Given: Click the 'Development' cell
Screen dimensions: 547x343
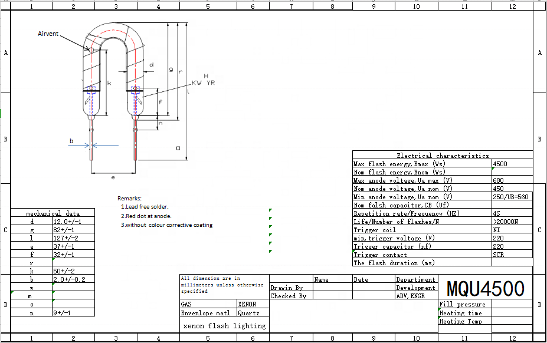Looking at the screenshot, I should 417,287.
